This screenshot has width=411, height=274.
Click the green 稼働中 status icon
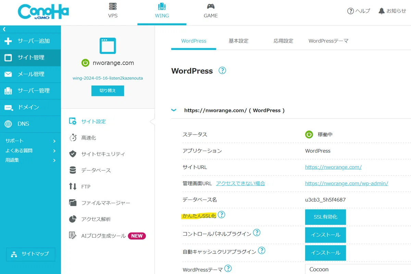pos(309,135)
